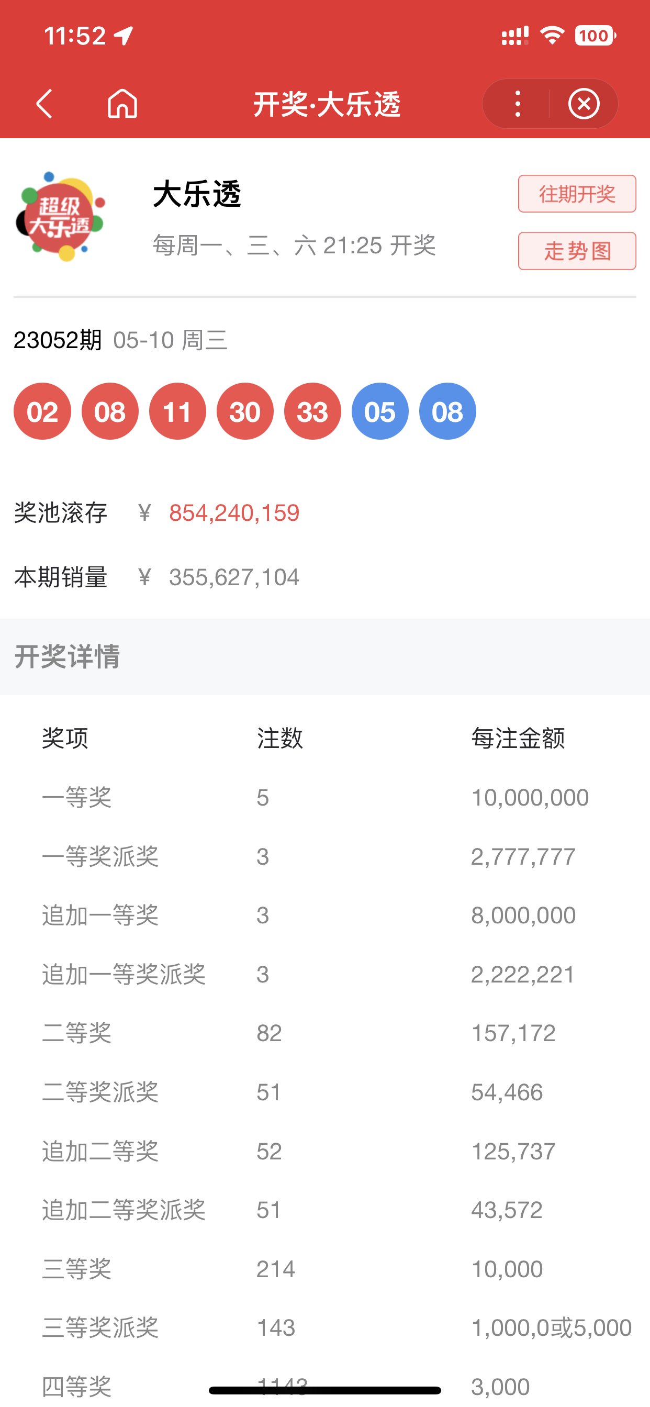
Task: Tap the 3,000 amount in 四等奖 row
Action: (500, 1387)
